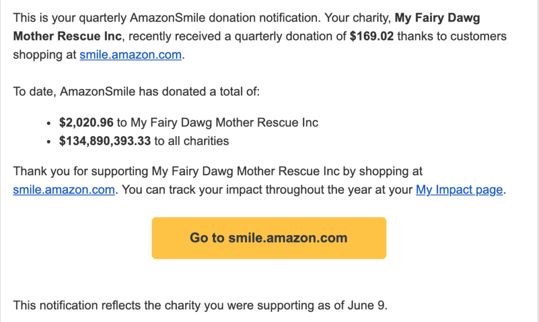Open the smile.amazon.com link preceding 'You can track'
Image resolution: width=539 pixels, height=322 pixels.
pos(64,190)
